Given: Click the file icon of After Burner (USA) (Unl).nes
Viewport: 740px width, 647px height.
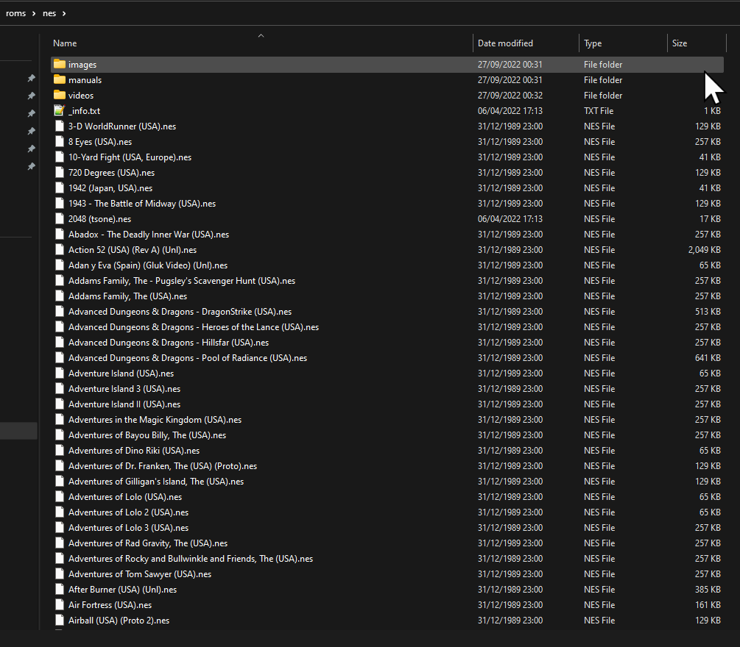Looking at the screenshot, I should (x=60, y=589).
